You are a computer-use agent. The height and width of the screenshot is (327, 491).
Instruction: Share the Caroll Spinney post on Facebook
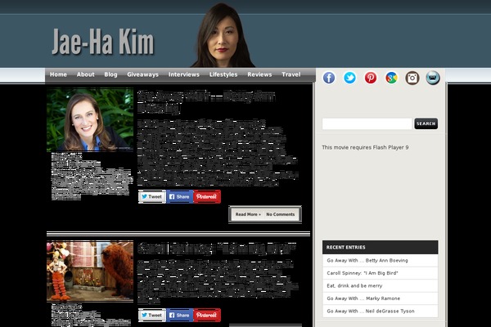(179, 315)
